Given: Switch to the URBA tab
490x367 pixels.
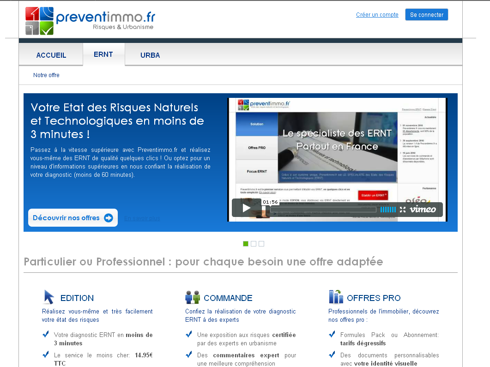Looking at the screenshot, I should tap(150, 55).
